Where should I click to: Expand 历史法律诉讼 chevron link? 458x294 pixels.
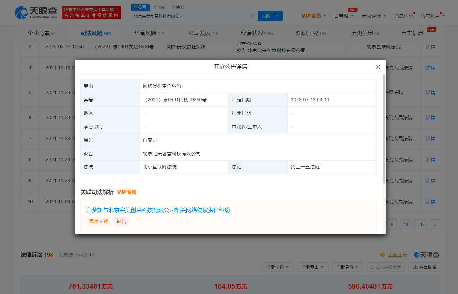(x=93, y=255)
